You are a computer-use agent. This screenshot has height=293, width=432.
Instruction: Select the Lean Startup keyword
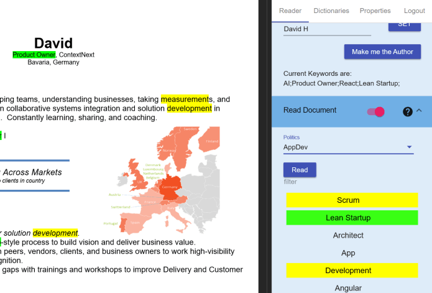[352, 218]
